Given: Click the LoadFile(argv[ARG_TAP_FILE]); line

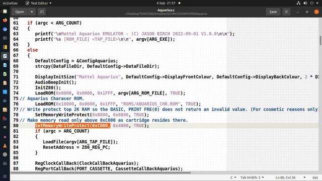Looking at the screenshot, I should (80, 142).
